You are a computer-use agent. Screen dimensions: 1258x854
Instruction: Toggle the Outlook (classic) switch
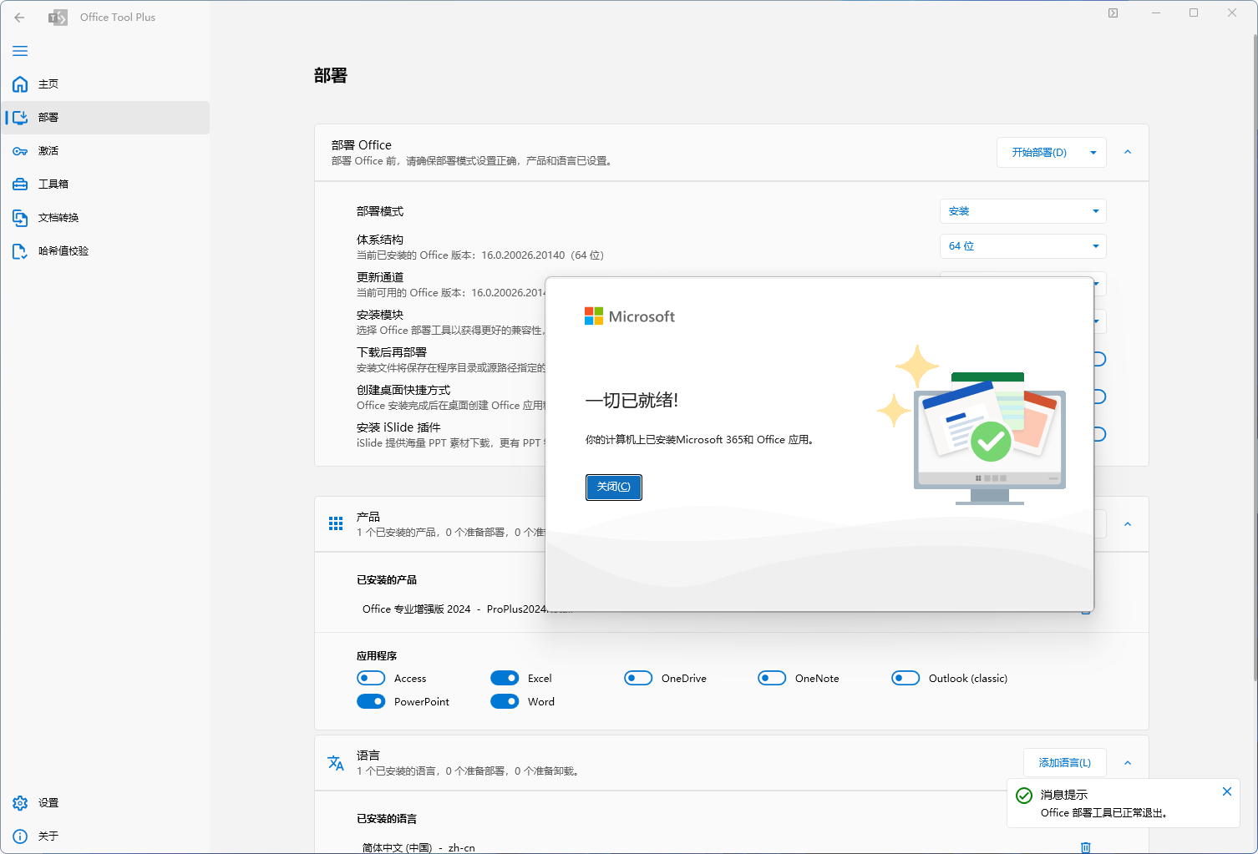point(905,678)
